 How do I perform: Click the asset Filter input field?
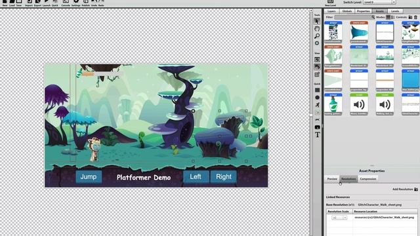point(354,17)
